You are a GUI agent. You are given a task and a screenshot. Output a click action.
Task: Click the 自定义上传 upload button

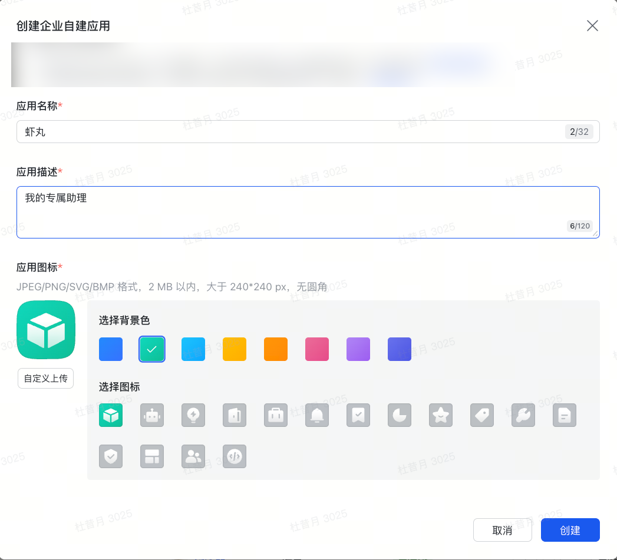[45, 378]
